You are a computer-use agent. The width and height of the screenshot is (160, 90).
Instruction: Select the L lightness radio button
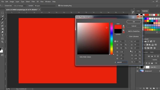pyautogui.click(x=129, y=41)
